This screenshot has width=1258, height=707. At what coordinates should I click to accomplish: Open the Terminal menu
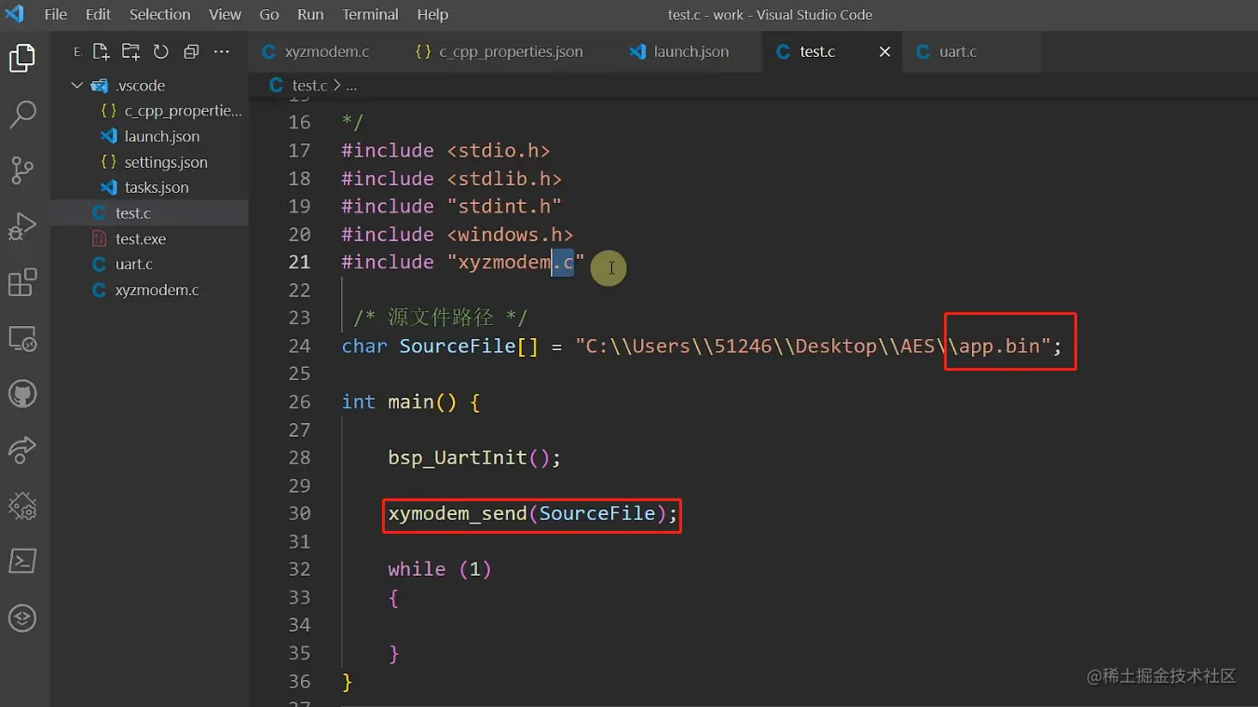[x=370, y=15]
